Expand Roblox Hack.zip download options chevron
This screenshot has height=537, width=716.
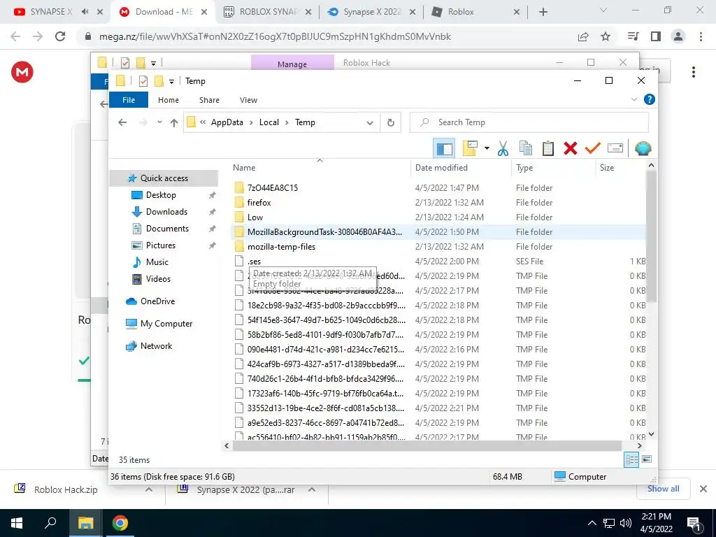(x=149, y=489)
